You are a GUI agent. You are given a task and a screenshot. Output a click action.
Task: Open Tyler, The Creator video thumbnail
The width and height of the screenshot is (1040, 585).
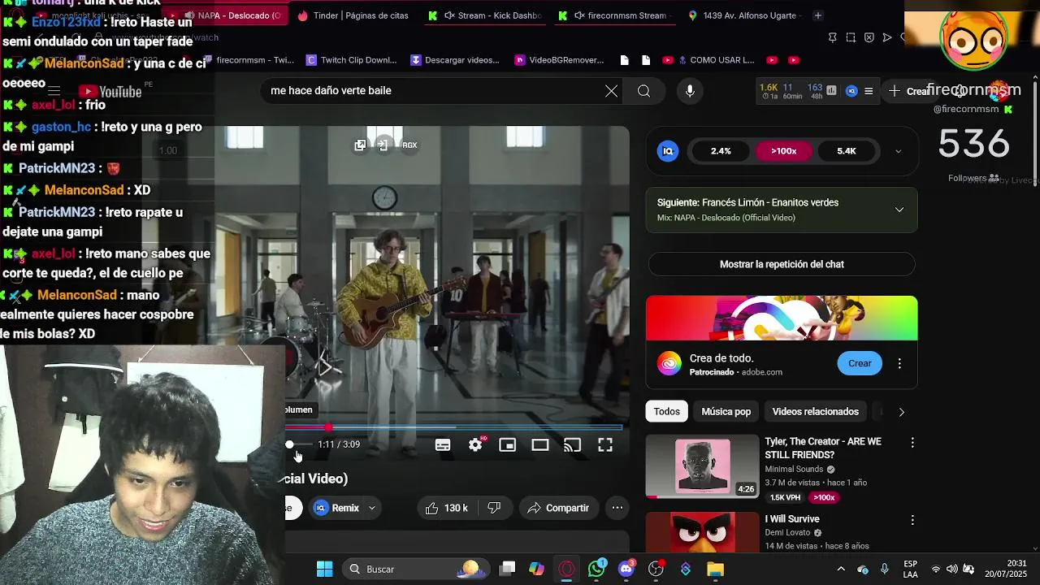tap(702, 466)
